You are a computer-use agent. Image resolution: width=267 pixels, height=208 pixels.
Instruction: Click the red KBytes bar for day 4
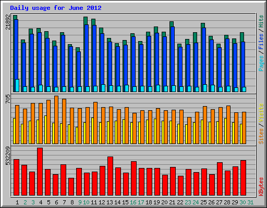(40, 172)
